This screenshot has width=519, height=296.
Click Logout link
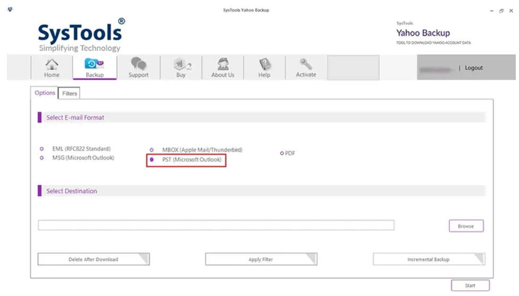pos(473,68)
